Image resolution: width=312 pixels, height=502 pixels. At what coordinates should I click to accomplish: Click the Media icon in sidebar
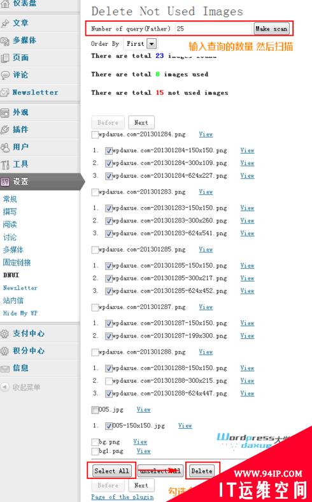[x=5, y=41]
